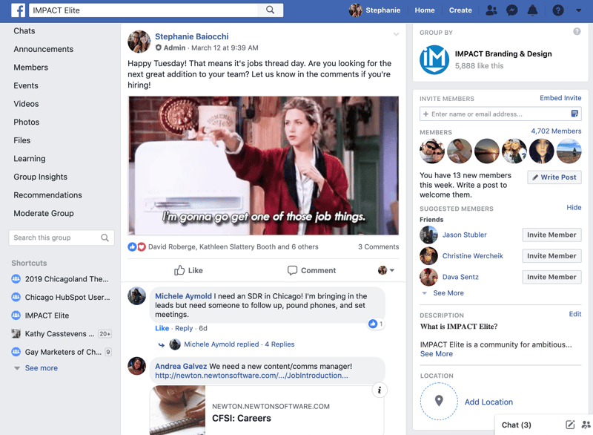Open 2019 Chicagoland shortcut

(61, 279)
